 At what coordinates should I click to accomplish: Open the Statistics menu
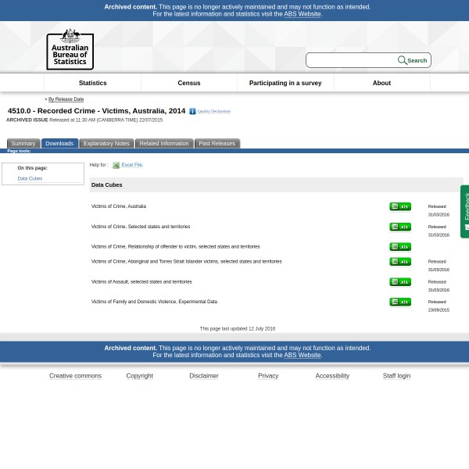pos(92,83)
